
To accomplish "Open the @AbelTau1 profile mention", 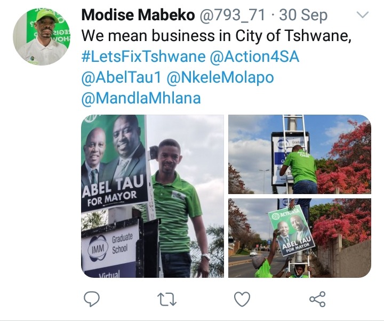I will tap(121, 77).
